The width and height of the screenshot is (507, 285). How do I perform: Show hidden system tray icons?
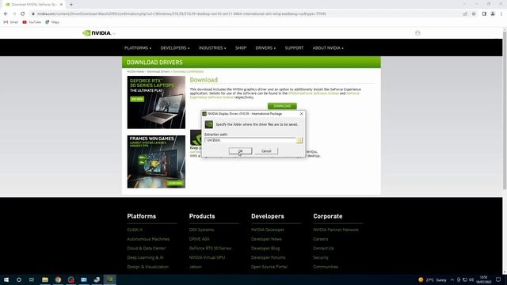452,279
